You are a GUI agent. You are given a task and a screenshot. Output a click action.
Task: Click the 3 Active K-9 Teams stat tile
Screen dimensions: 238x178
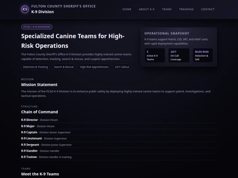point(155,55)
